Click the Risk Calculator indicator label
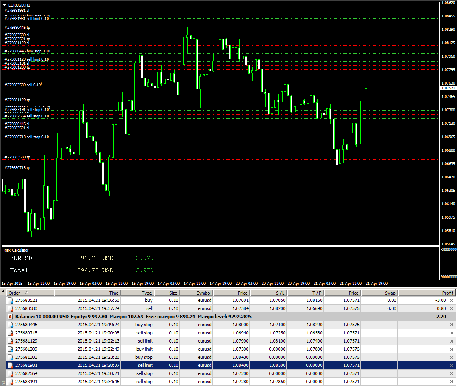 click(16, 250)
